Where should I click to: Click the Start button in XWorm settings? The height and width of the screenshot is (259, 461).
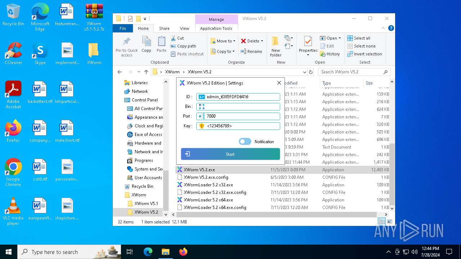click(x=230, y=154)
